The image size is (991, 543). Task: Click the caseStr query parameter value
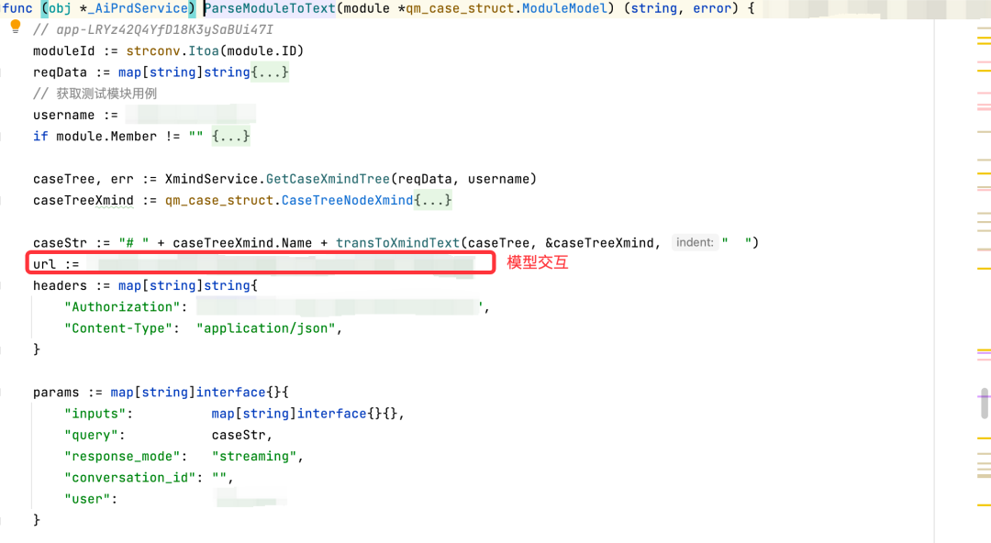coord(239,436)
